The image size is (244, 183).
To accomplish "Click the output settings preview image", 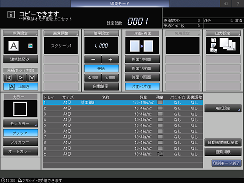I will pos(223,46).
